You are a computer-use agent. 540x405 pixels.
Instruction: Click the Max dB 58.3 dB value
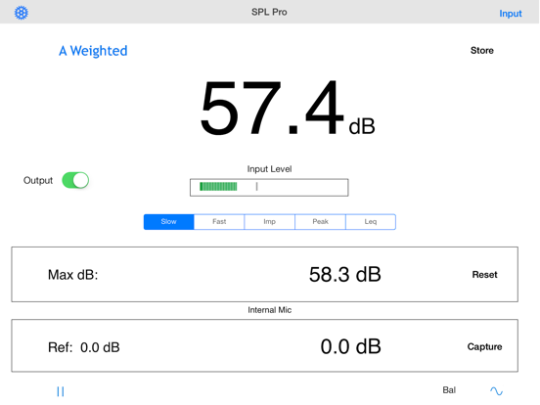coord(344,275)
